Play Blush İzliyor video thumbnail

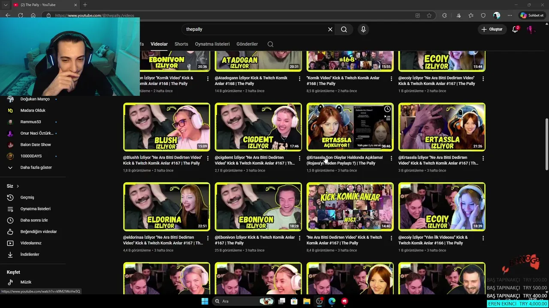point(166,127)
